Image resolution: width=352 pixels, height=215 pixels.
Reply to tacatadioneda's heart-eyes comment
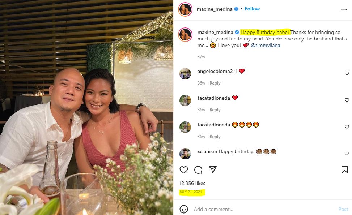[215, 136]
